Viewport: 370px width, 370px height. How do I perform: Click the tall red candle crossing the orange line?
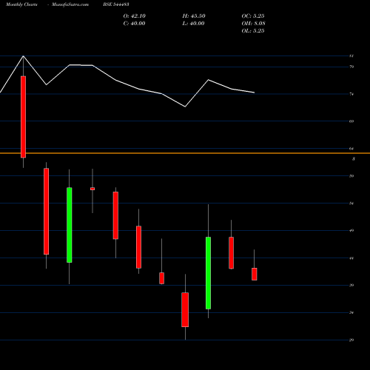(x=23, y=117)
